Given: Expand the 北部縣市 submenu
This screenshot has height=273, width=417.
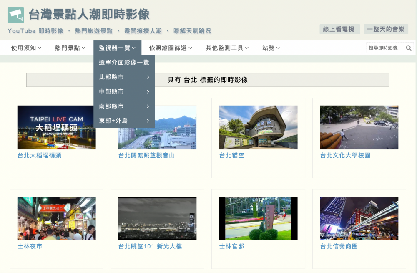Looking at the screenshot, I should [x=124, y=77].
